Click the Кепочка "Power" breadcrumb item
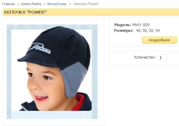This screenshot has width=179, height=126. pos(86,4)
